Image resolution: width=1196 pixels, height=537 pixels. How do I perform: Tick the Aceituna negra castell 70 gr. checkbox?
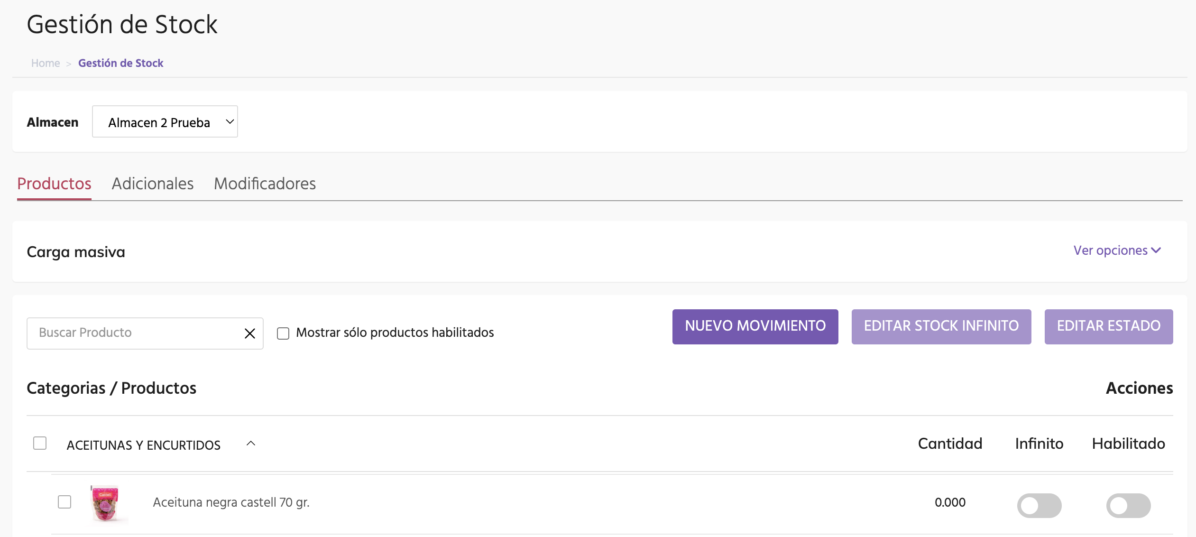[64, 502]
